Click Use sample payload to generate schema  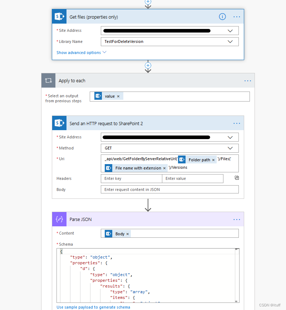tap(93, 307)
